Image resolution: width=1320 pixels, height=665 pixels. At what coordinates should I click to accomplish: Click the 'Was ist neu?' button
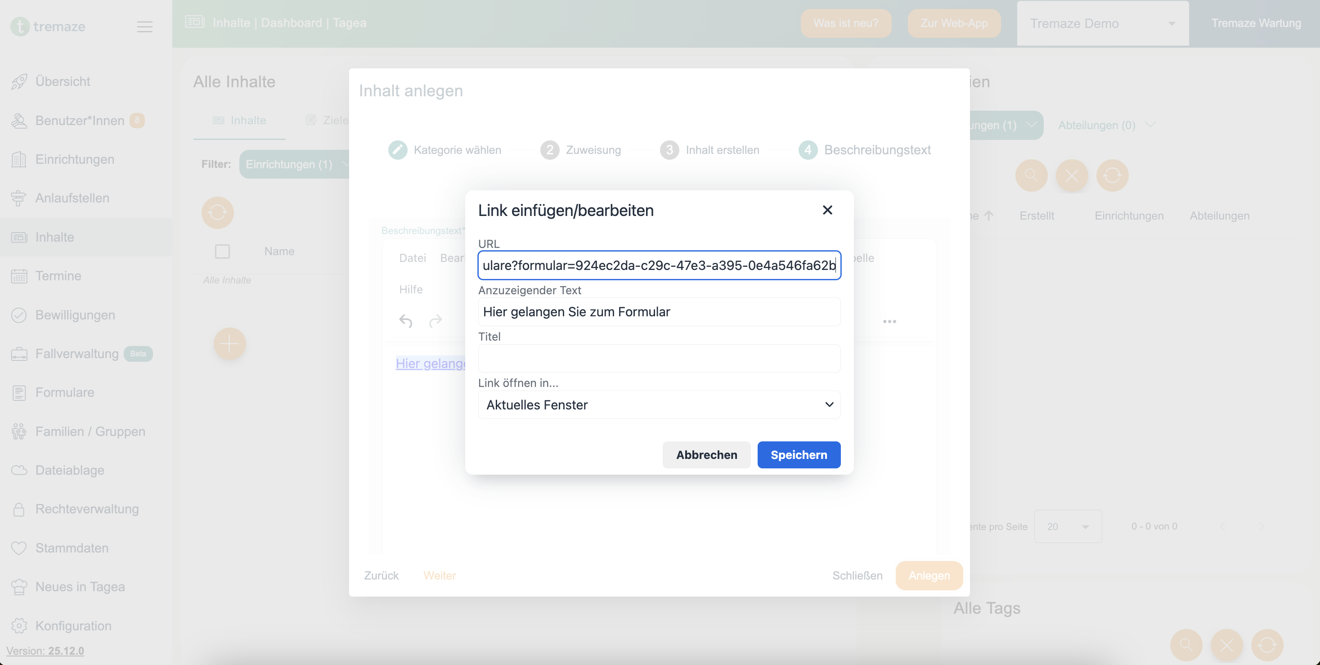point(845,23)
